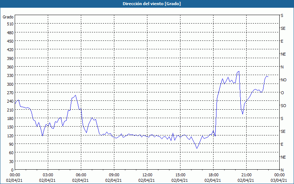Select the 330 value on degree axis
This screenshot has width=294, height=184.
coord(10,75)
